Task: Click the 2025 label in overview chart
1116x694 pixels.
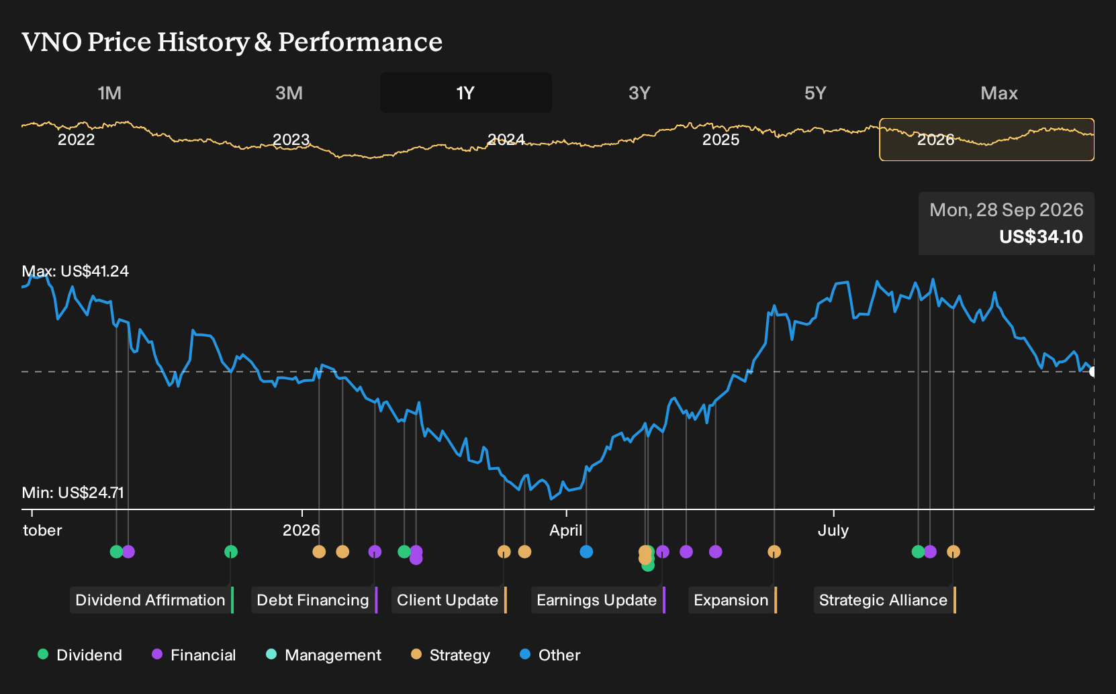Action: pyautogui.click(x=720, y=140)
